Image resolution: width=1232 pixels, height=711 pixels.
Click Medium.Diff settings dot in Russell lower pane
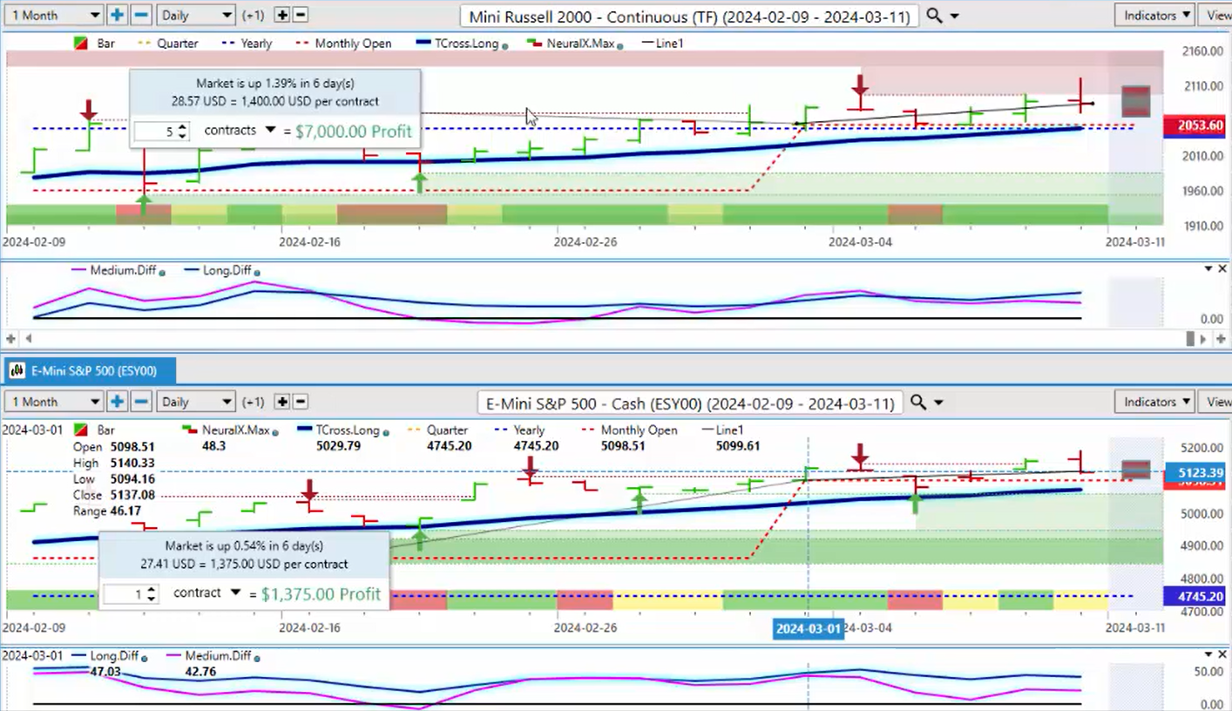click(162, 272)
